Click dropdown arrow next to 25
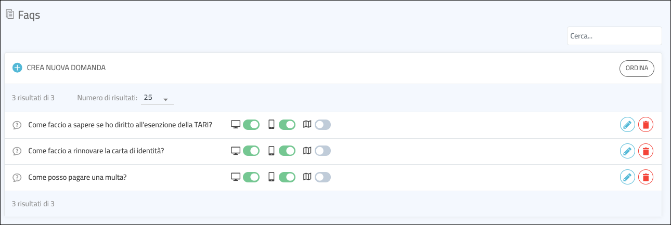Viewport: 671px width, 225px height. point(166,99)
